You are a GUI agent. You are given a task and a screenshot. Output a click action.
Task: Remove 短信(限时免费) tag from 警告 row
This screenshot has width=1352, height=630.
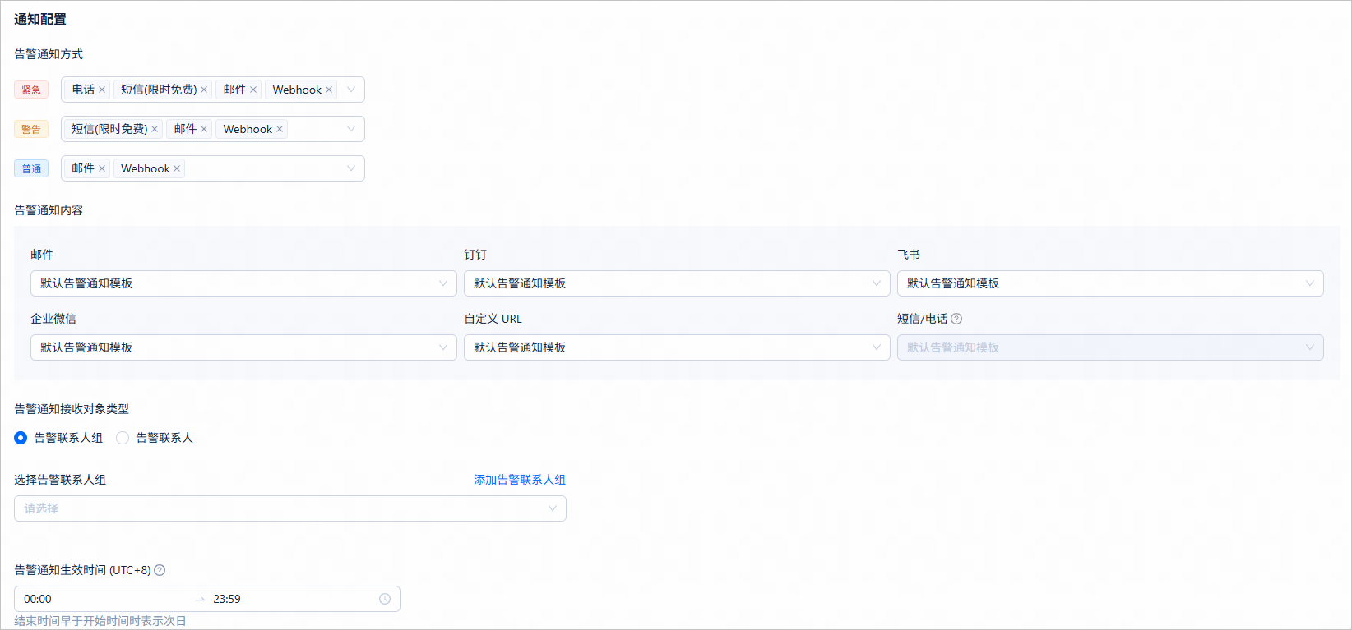(155, 129)
